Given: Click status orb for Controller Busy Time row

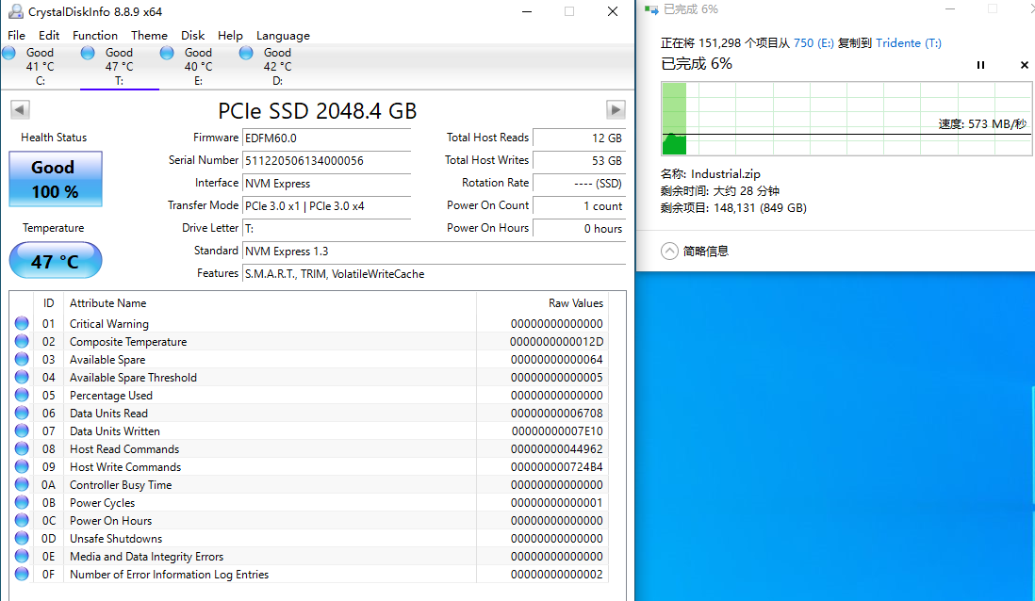Looking at the screenshot, I should [x=22, y=484].
